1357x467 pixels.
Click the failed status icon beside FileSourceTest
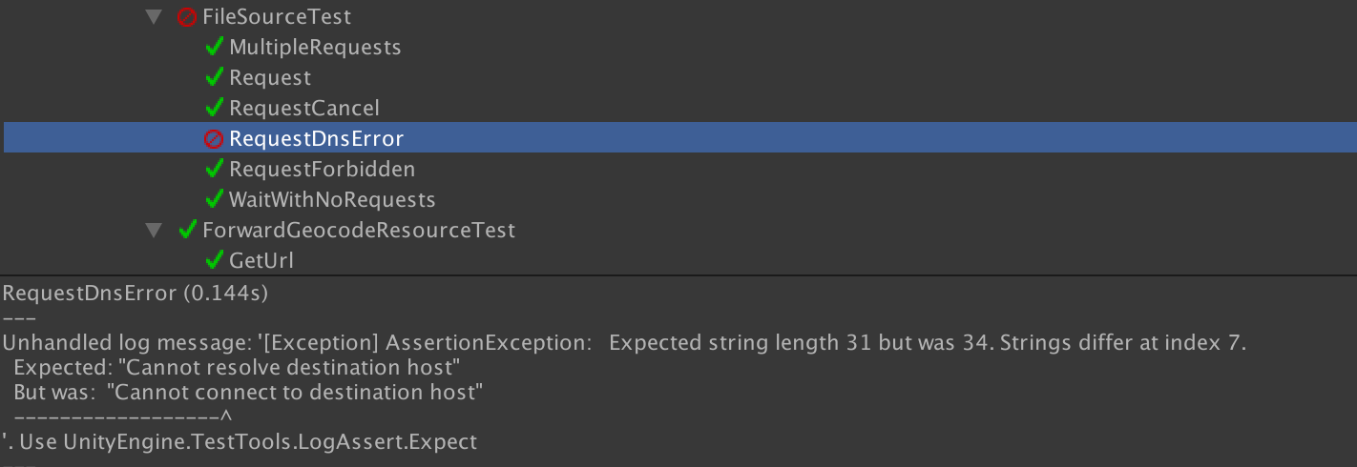click(187, 17)
